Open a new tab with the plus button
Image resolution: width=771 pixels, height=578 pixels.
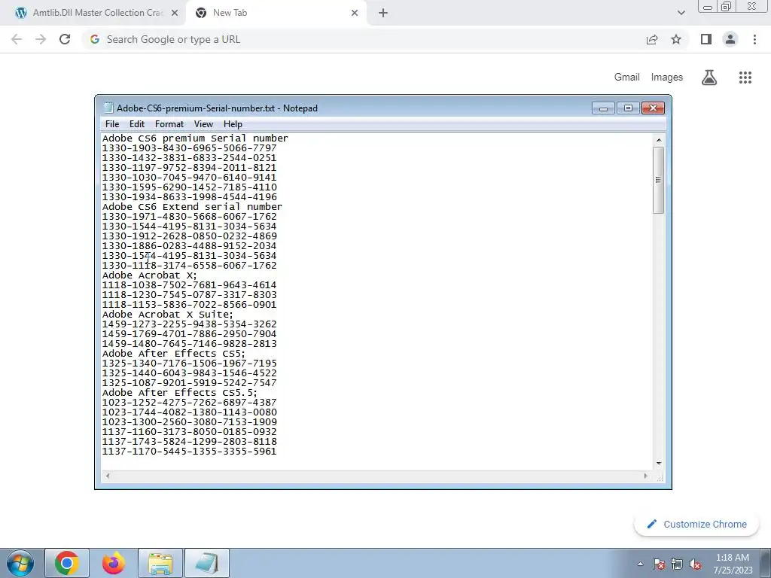pyautogui.click(x=383, y=13)
